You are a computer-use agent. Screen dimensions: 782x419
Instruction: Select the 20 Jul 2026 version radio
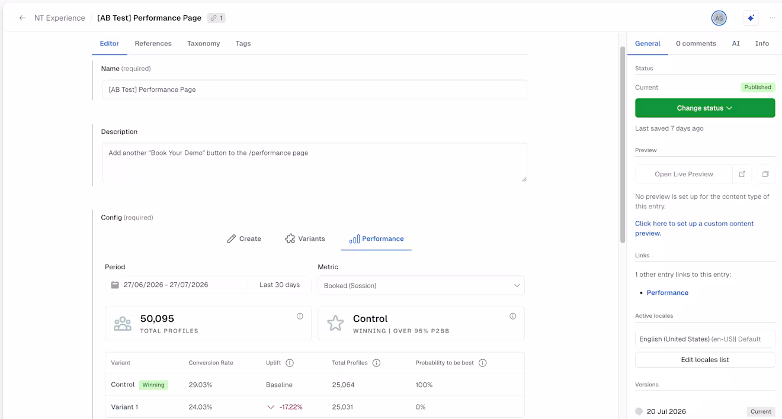tap(639, 411)
